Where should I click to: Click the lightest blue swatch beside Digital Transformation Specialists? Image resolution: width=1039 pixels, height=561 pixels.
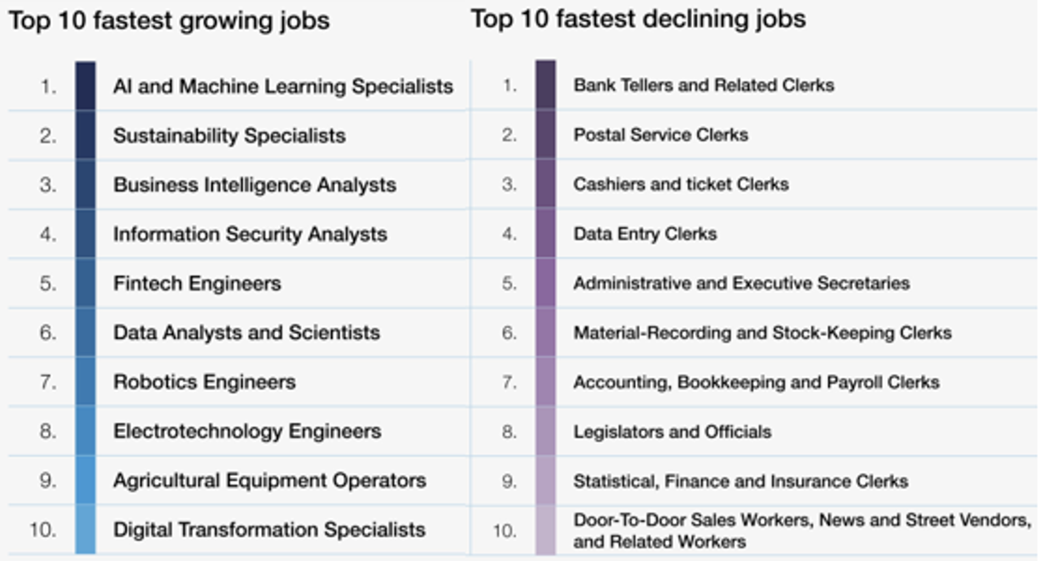pyautogui.click(x=85, y=529)
